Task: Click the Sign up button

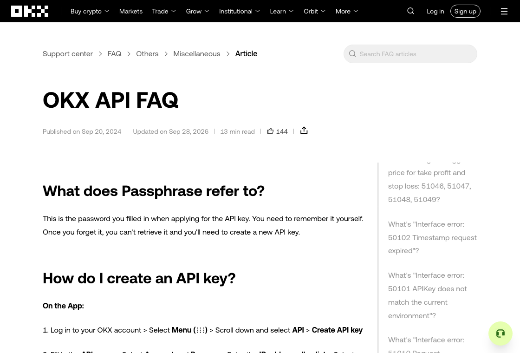Action: [465, 11]
